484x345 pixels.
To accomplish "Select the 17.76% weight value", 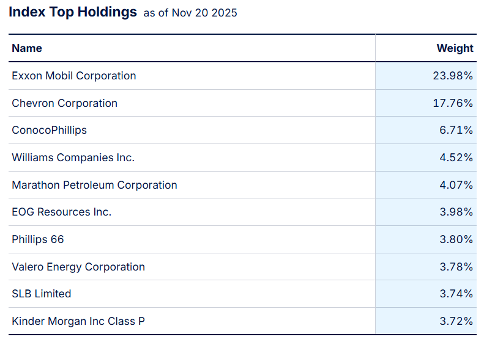I will click(x=452, y=103).
